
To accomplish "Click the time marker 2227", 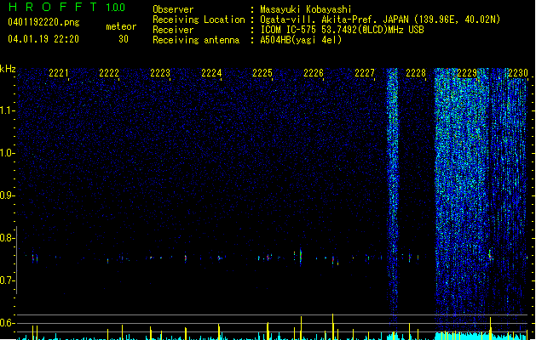I will click(365, 73).
